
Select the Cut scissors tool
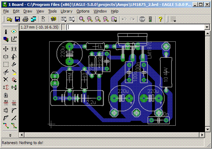[x=6, y=72]
